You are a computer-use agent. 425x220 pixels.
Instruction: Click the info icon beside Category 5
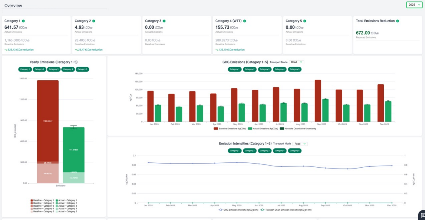pos(305,21)
